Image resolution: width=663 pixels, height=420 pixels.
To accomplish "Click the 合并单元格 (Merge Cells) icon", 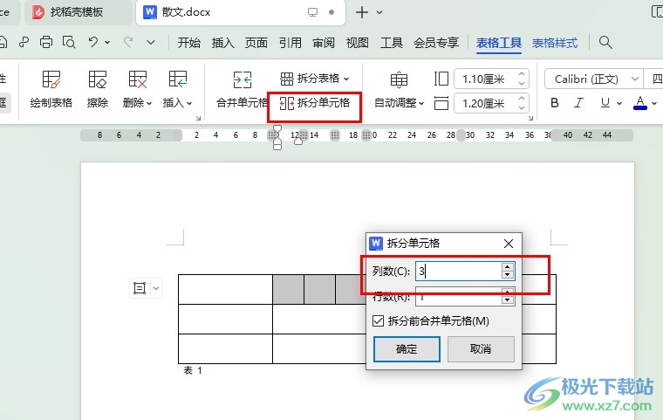I will (242, 81).
